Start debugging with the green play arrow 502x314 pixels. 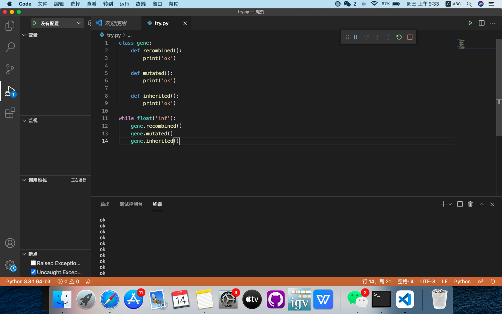[35, 23]
